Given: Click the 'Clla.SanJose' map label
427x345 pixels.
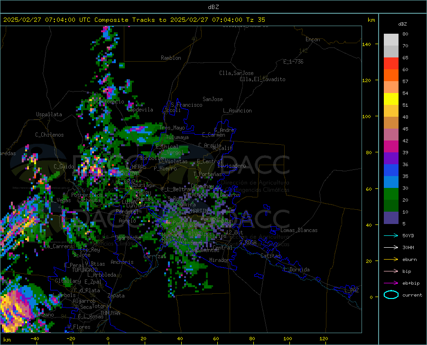Looking at the screenshot, I should (x=236, y=73).
